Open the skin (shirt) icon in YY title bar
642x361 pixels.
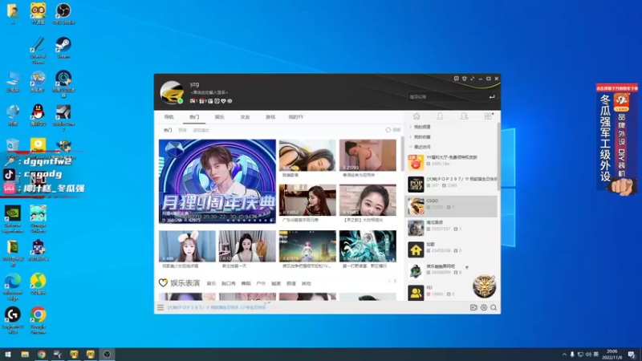[465, 79]
